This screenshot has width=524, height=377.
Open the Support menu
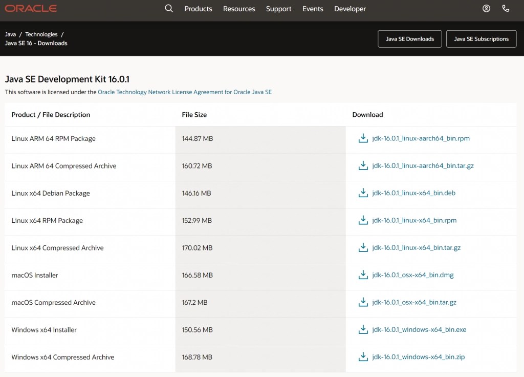click(x=278, y=9)
